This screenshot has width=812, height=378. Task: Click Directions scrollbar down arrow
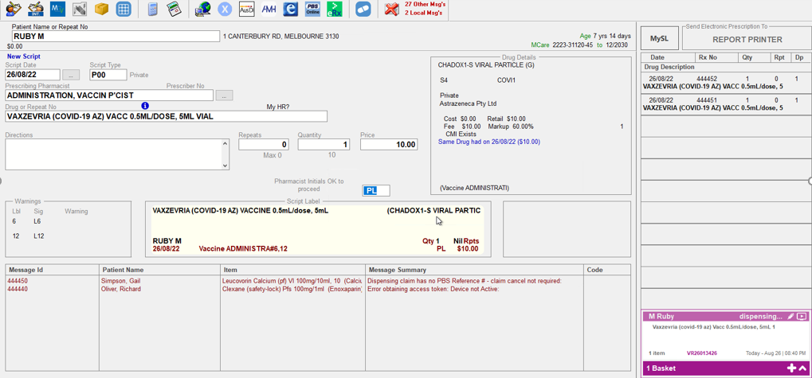225,166
